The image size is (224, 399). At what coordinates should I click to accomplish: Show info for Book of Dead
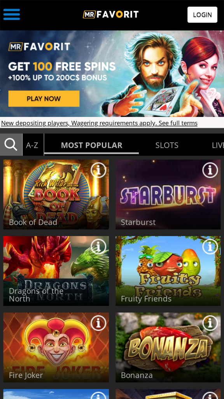98,170
